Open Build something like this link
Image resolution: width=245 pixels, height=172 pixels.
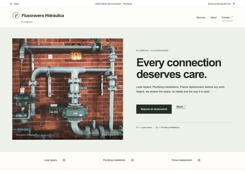click(x=219, y=4)
